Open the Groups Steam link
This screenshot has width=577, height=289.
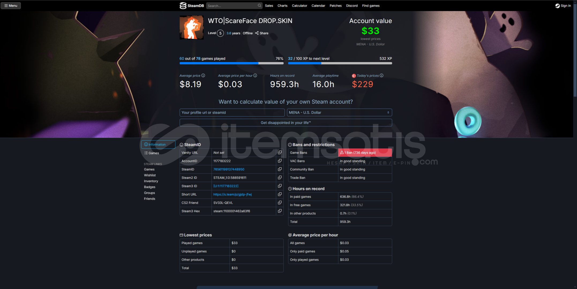click(x=149, y=193)
